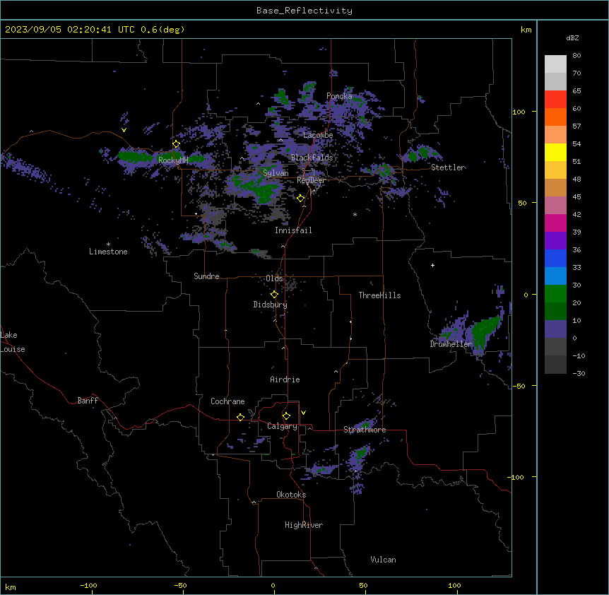This screenshot has width=609, height=595.
Task: Click the yellow marker above Calgary label
Action: pyautogui.click(x=286, y=416)
